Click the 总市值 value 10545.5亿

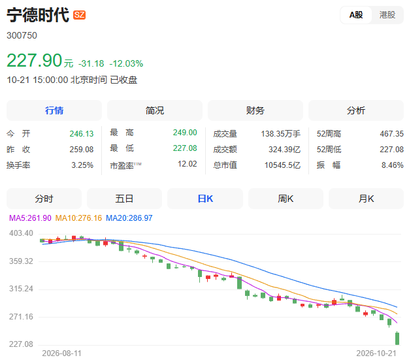282,165
